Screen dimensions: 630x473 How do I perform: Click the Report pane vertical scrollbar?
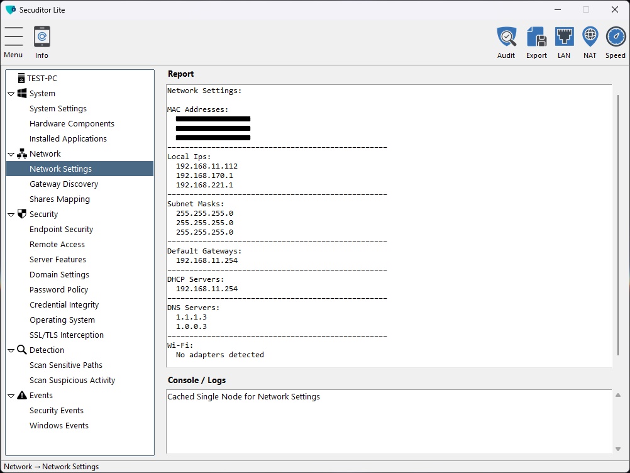[x=618, y=225]
